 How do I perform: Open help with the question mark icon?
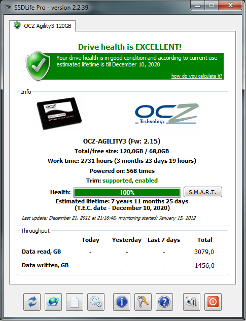click(164, 302)
